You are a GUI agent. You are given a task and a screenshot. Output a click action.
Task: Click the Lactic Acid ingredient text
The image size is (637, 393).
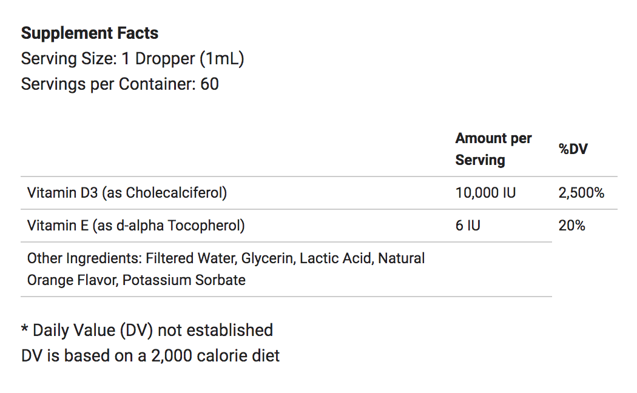336,258
